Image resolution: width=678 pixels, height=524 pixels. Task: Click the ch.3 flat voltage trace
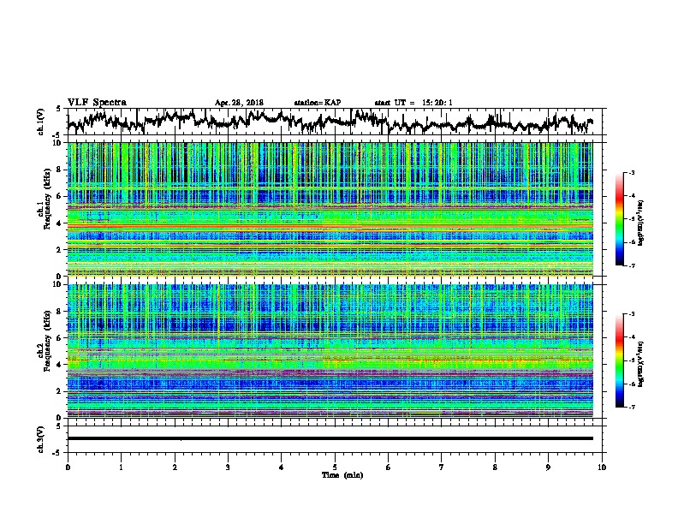coord(330,438)
